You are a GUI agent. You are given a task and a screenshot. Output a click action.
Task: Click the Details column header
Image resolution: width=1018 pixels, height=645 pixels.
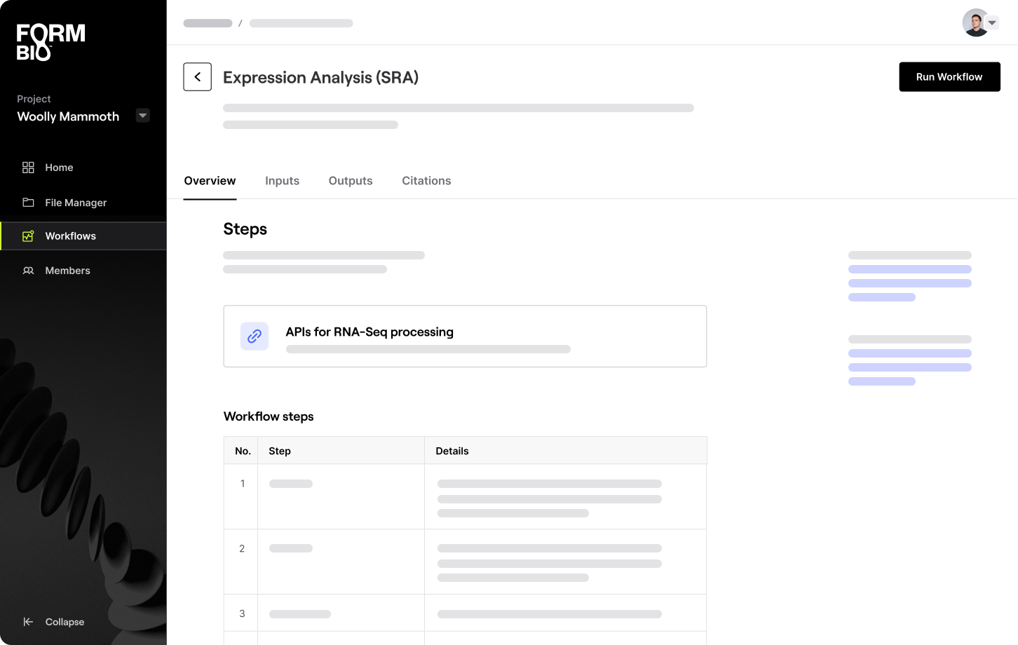(452, 451)
